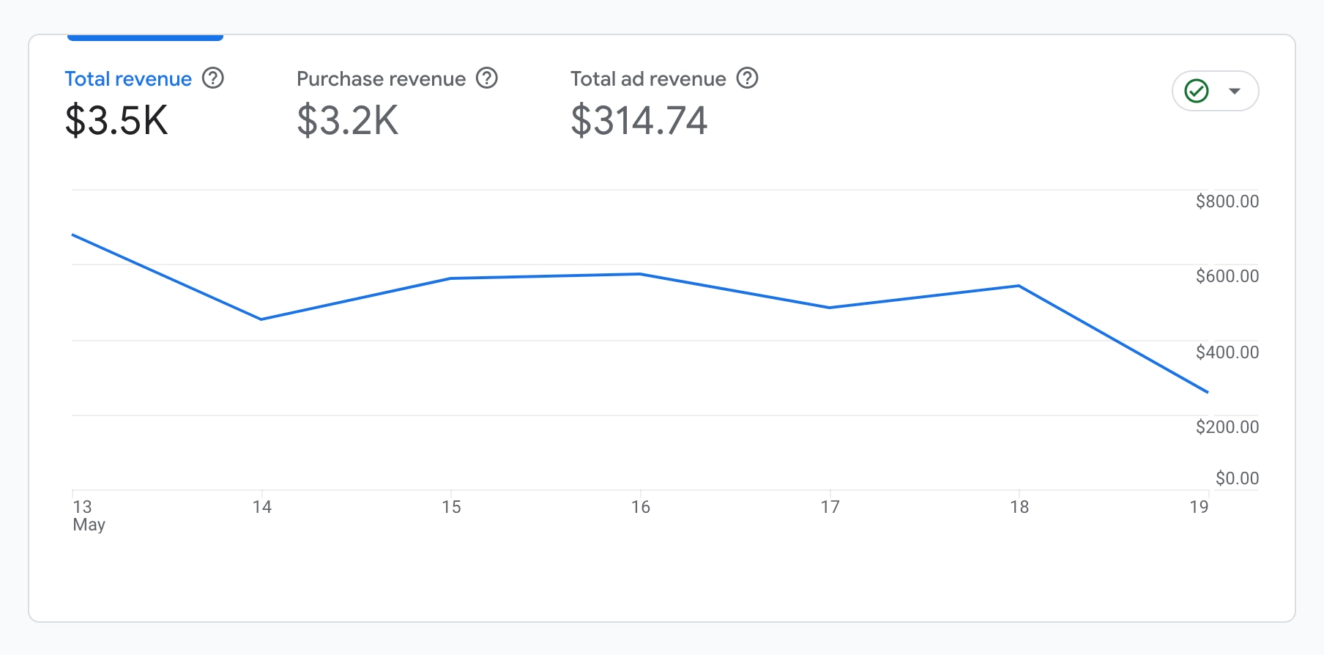Click the chart line point above date 17

point(830,308)
